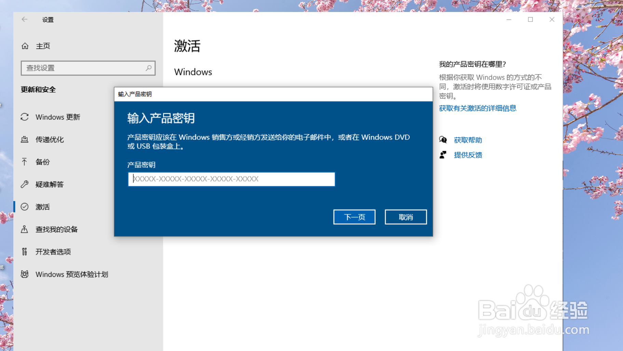Go to 主页 in sidebar
The image size is (623, 351).
point(43,46)
